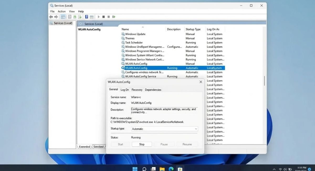
Task: Open File Explorer from the taskbar
Action: pyautogui.click(x=162, y=169)
